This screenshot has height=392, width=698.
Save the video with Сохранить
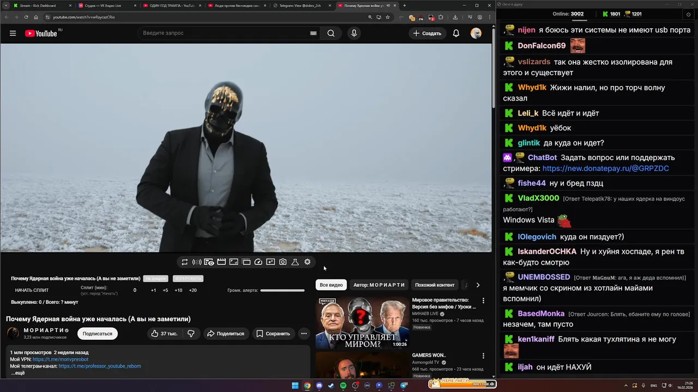coord(273,334)
